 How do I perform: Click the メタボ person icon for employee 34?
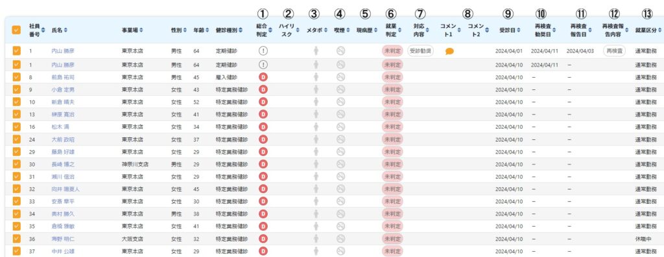click(316, 214)
